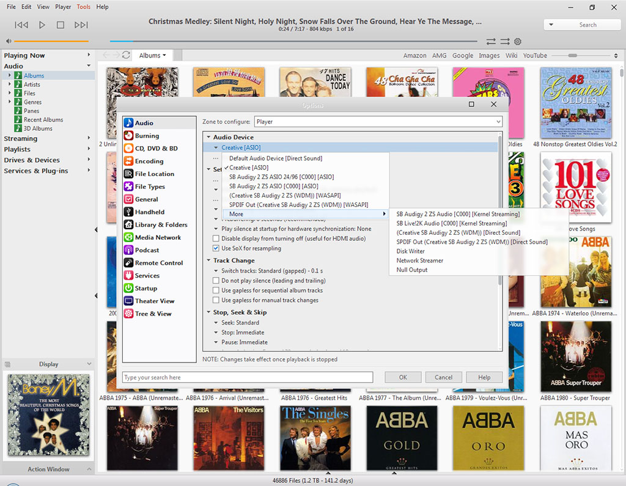The image size is (626, 486).
Task: Click the Cancel button
Action: click(x=444, y=377)
